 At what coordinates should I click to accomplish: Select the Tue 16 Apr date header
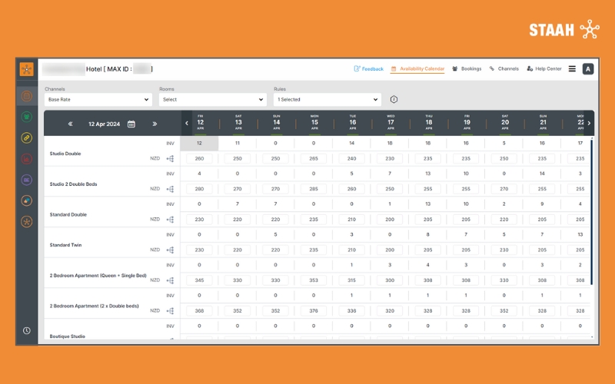[353, 123]
